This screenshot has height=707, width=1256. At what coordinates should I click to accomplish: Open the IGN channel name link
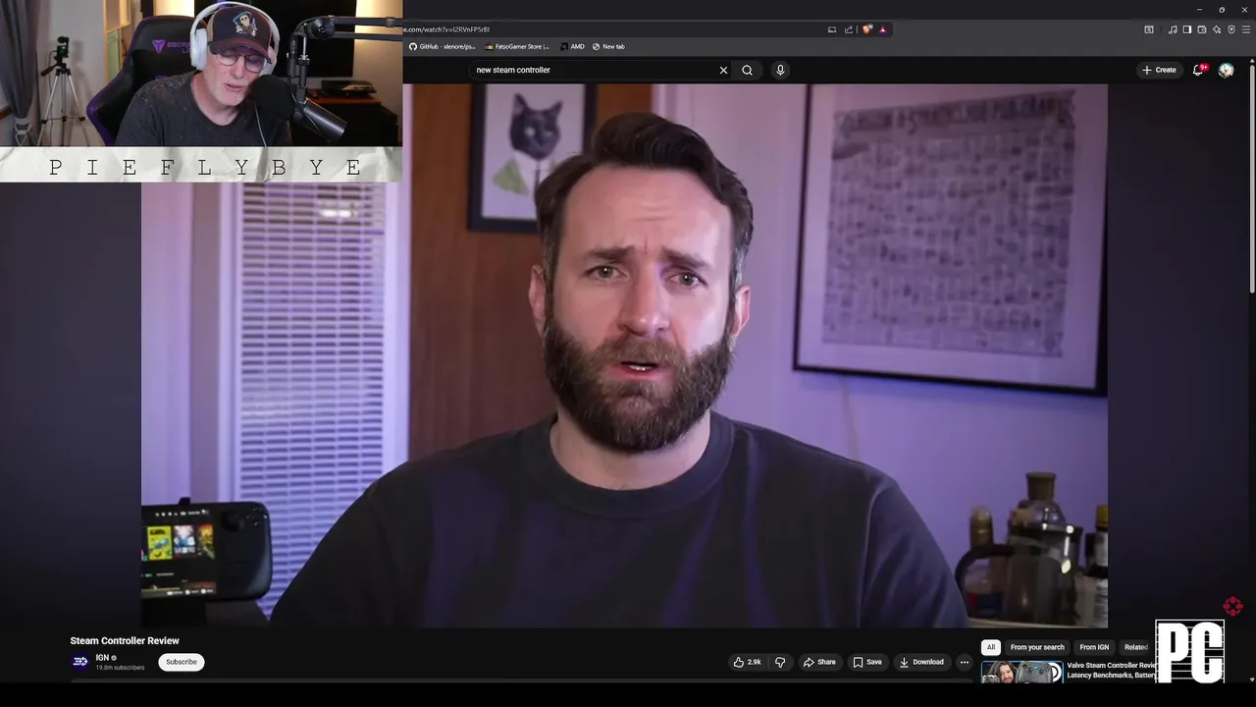click(102, 658)
